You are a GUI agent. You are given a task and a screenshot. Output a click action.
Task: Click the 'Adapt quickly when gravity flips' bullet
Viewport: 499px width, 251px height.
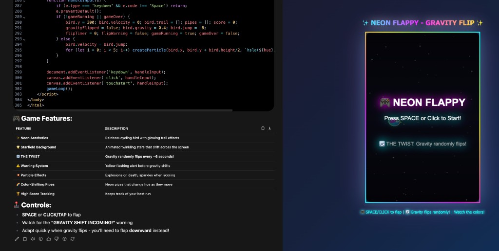[96, 231]
